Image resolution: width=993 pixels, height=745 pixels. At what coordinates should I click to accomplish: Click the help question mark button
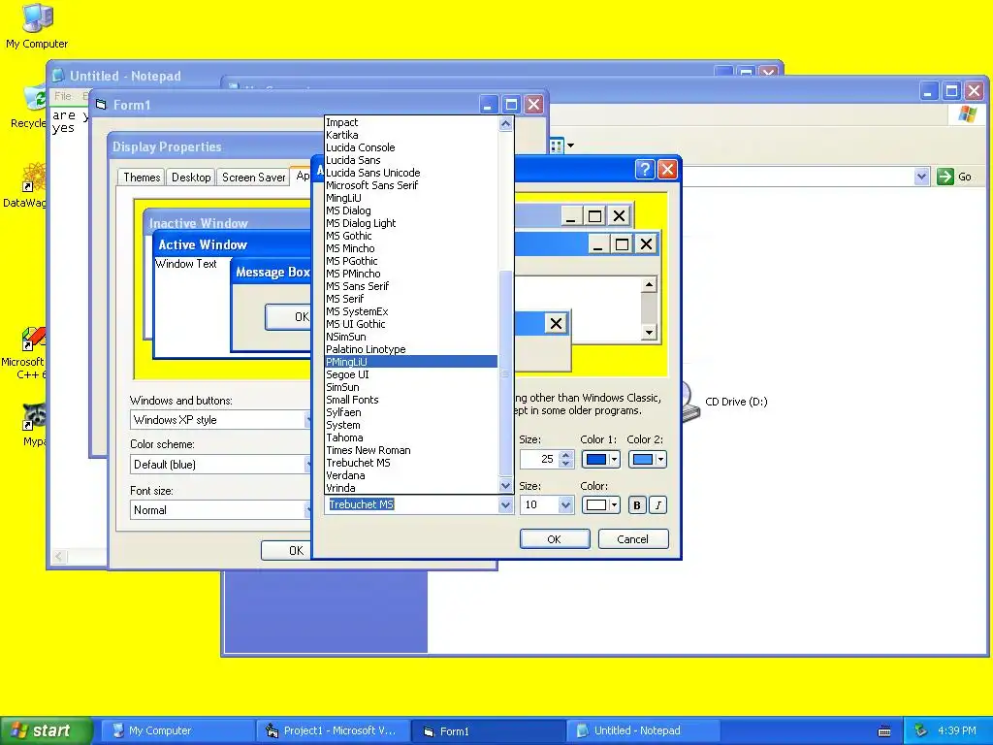644,169
